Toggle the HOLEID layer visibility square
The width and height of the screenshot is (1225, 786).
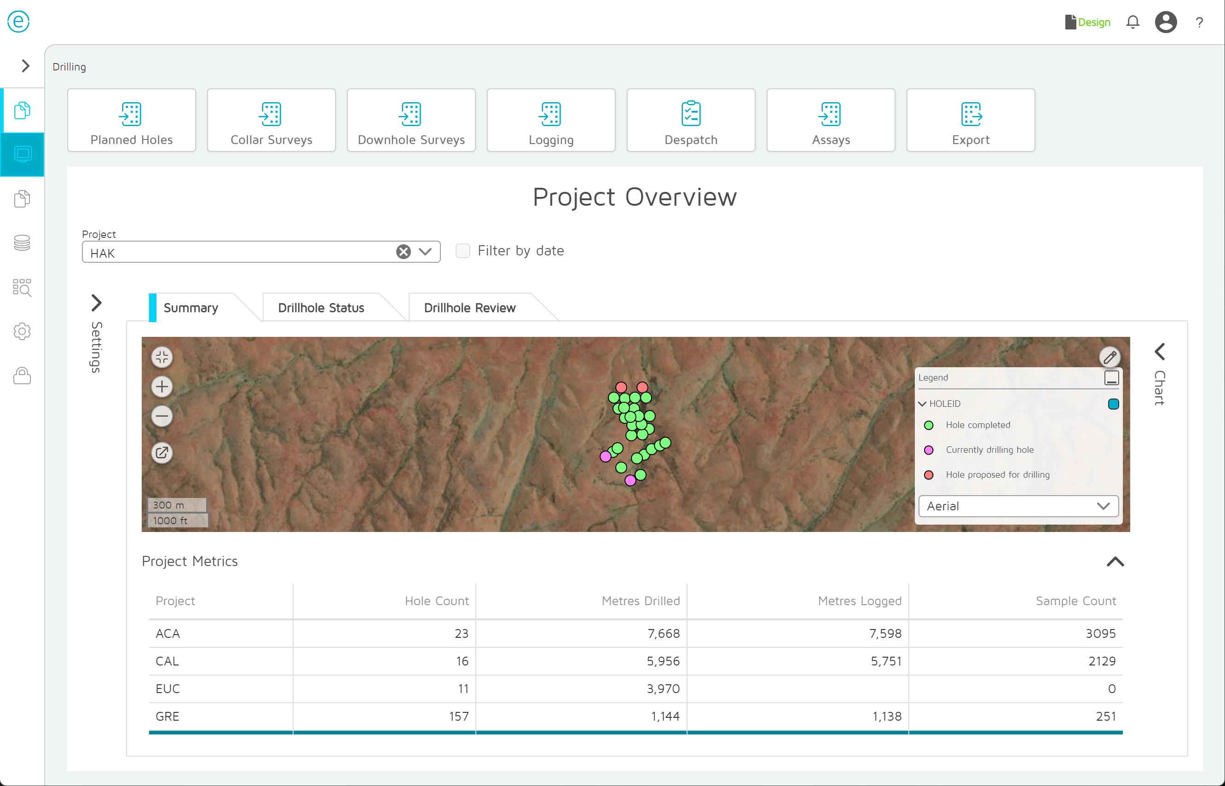coord(1113,404)
